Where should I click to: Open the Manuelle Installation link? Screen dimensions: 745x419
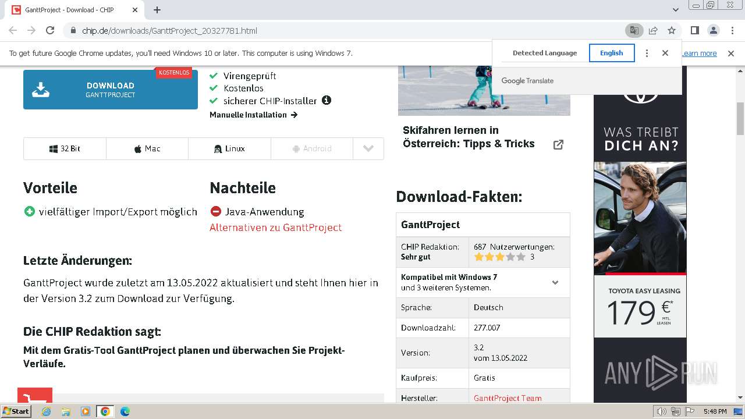(254, 115)
